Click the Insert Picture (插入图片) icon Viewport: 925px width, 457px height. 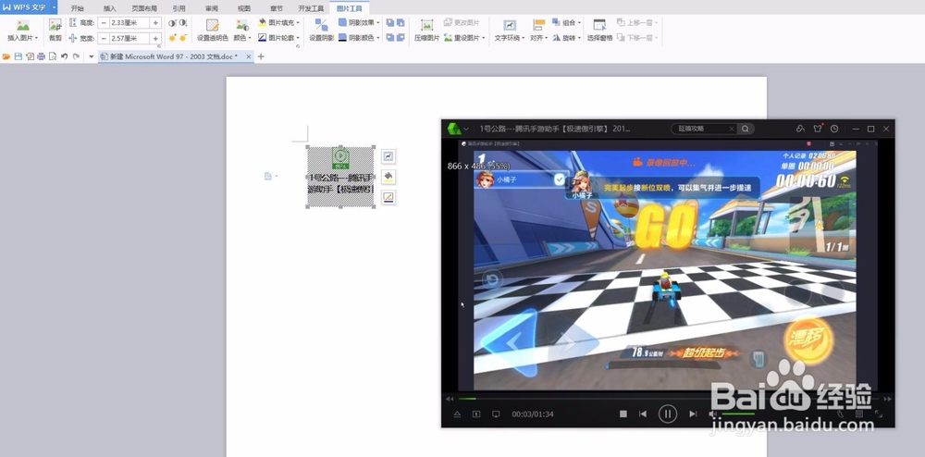click(x=22, y=25)
